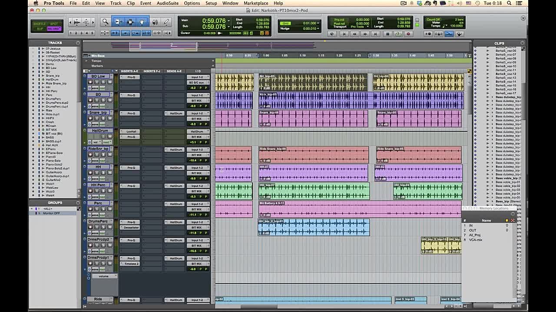This screenshot has width=556, height=312.
Task: Open the Clip menu
Action: pos(131,3)
